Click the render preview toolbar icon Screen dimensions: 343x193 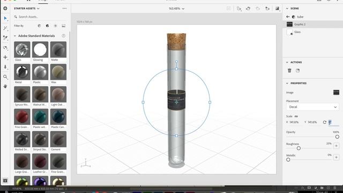(277, 9)
